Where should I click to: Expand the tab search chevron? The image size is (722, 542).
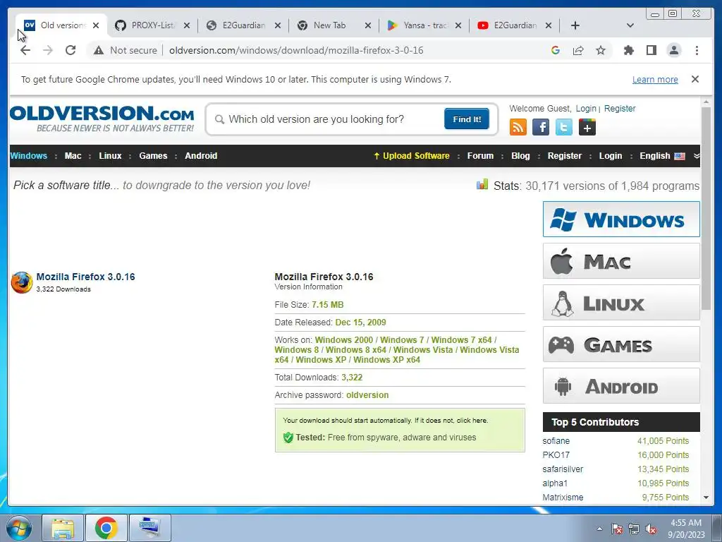(630, 25)
